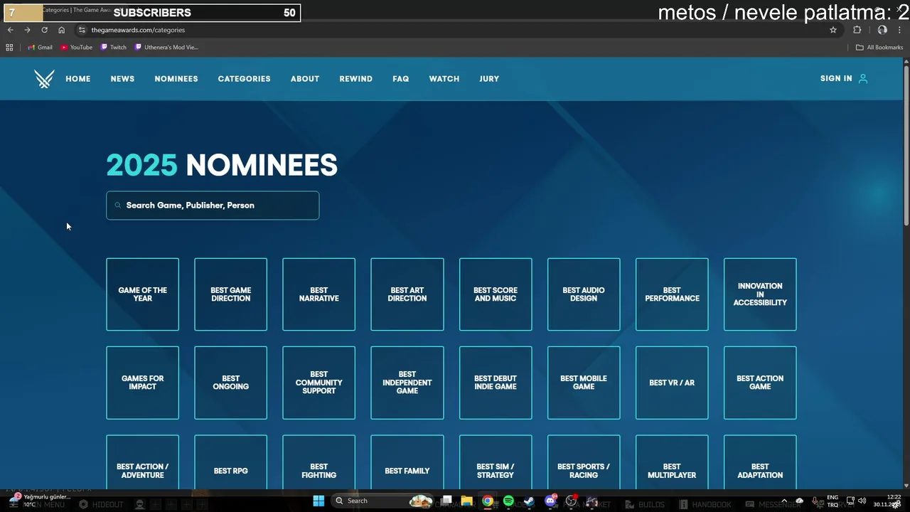Show hidden system tray icons

784,501
